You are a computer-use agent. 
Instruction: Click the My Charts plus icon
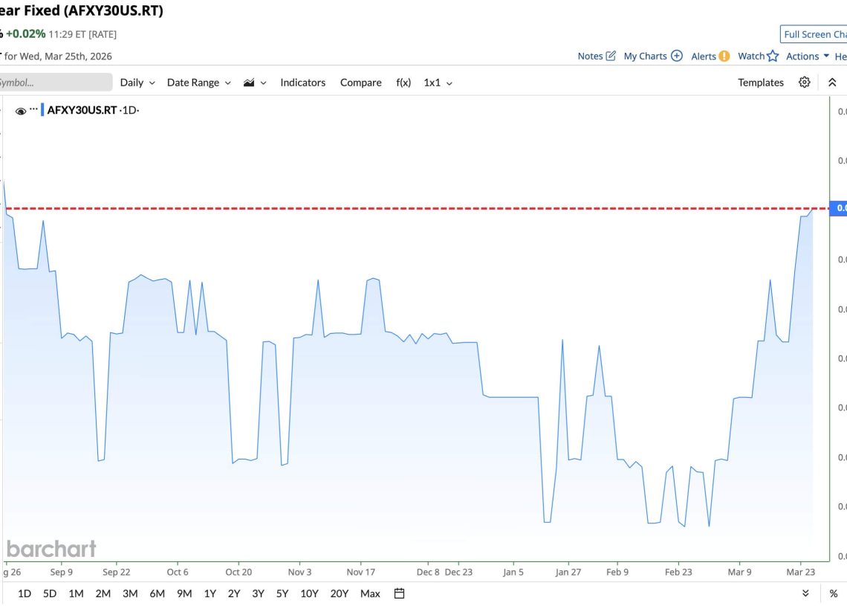pyautogui.click(x=676, y=56)
